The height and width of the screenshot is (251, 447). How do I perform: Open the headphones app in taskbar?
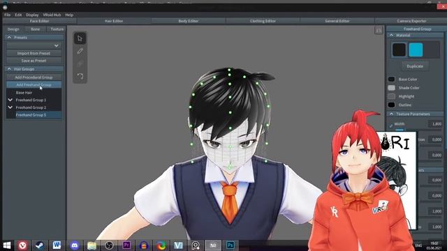click(x=144, y=245)
